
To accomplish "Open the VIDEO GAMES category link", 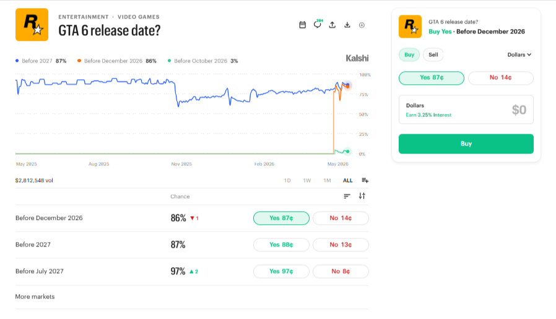I will point(138,17).
